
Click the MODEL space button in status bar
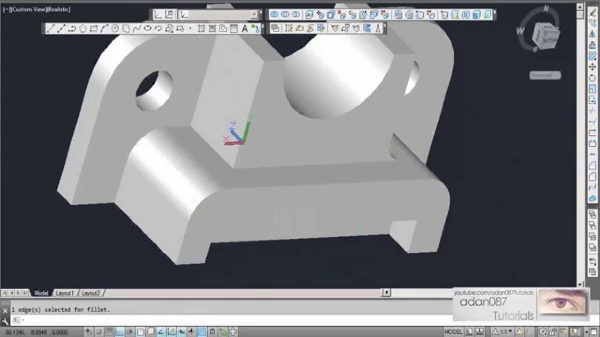point(454,332)
